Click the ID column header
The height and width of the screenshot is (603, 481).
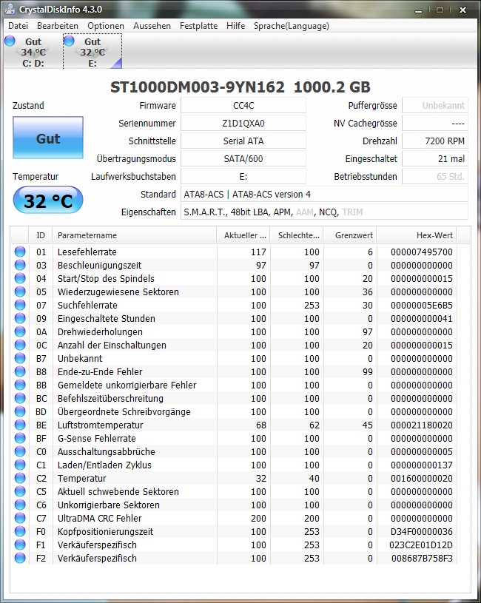[41, 235]
